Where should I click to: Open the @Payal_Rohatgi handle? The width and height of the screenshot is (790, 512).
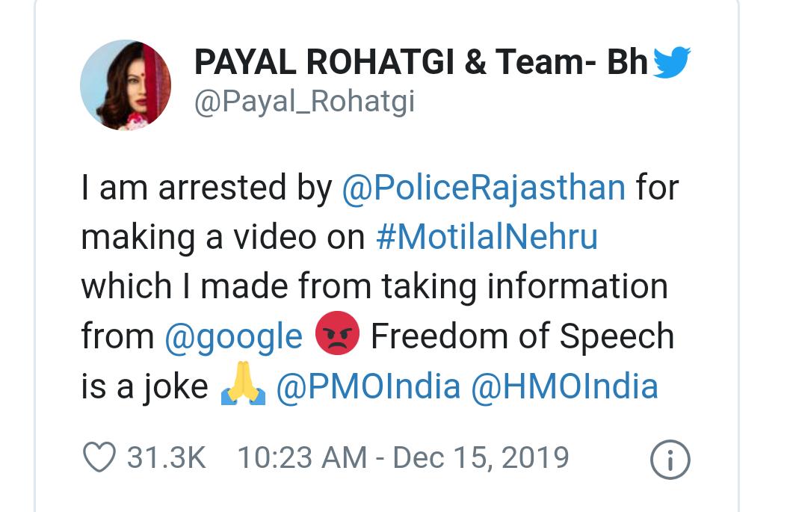pos(304,102)
